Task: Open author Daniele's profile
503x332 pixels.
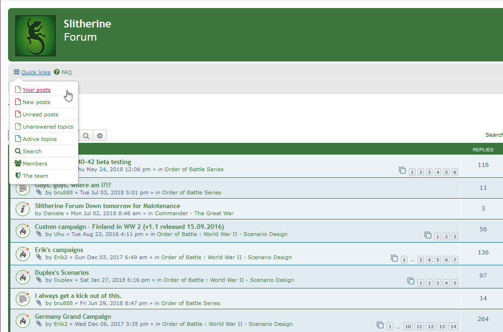Action: tap(53, 213)
